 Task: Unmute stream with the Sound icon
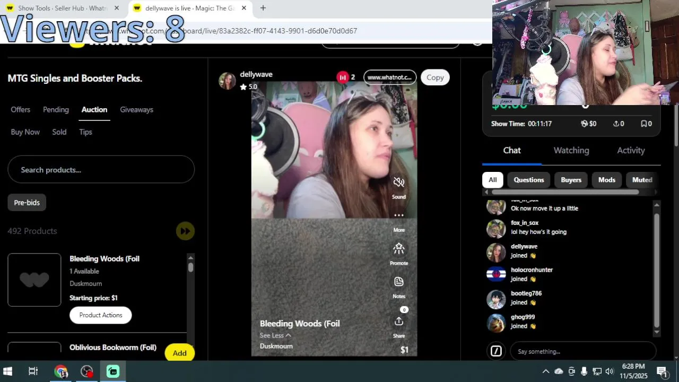[399, 183]
